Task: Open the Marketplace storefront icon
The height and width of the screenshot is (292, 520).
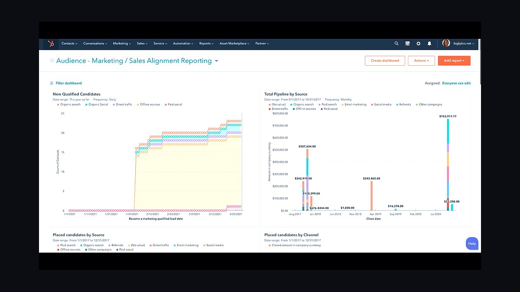Action: pos(407,44)
